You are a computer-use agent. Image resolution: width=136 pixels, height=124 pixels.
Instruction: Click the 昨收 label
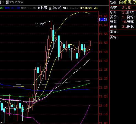tap(130, 12)
